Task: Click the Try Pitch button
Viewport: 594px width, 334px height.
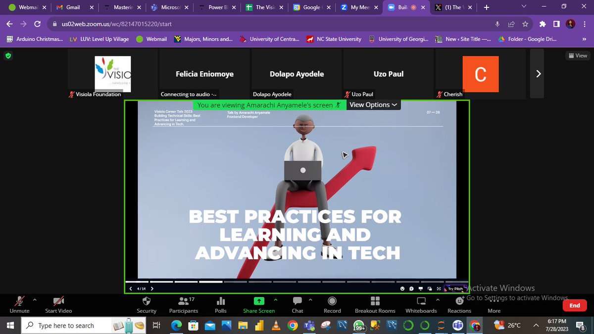Action: coord(455,288)
